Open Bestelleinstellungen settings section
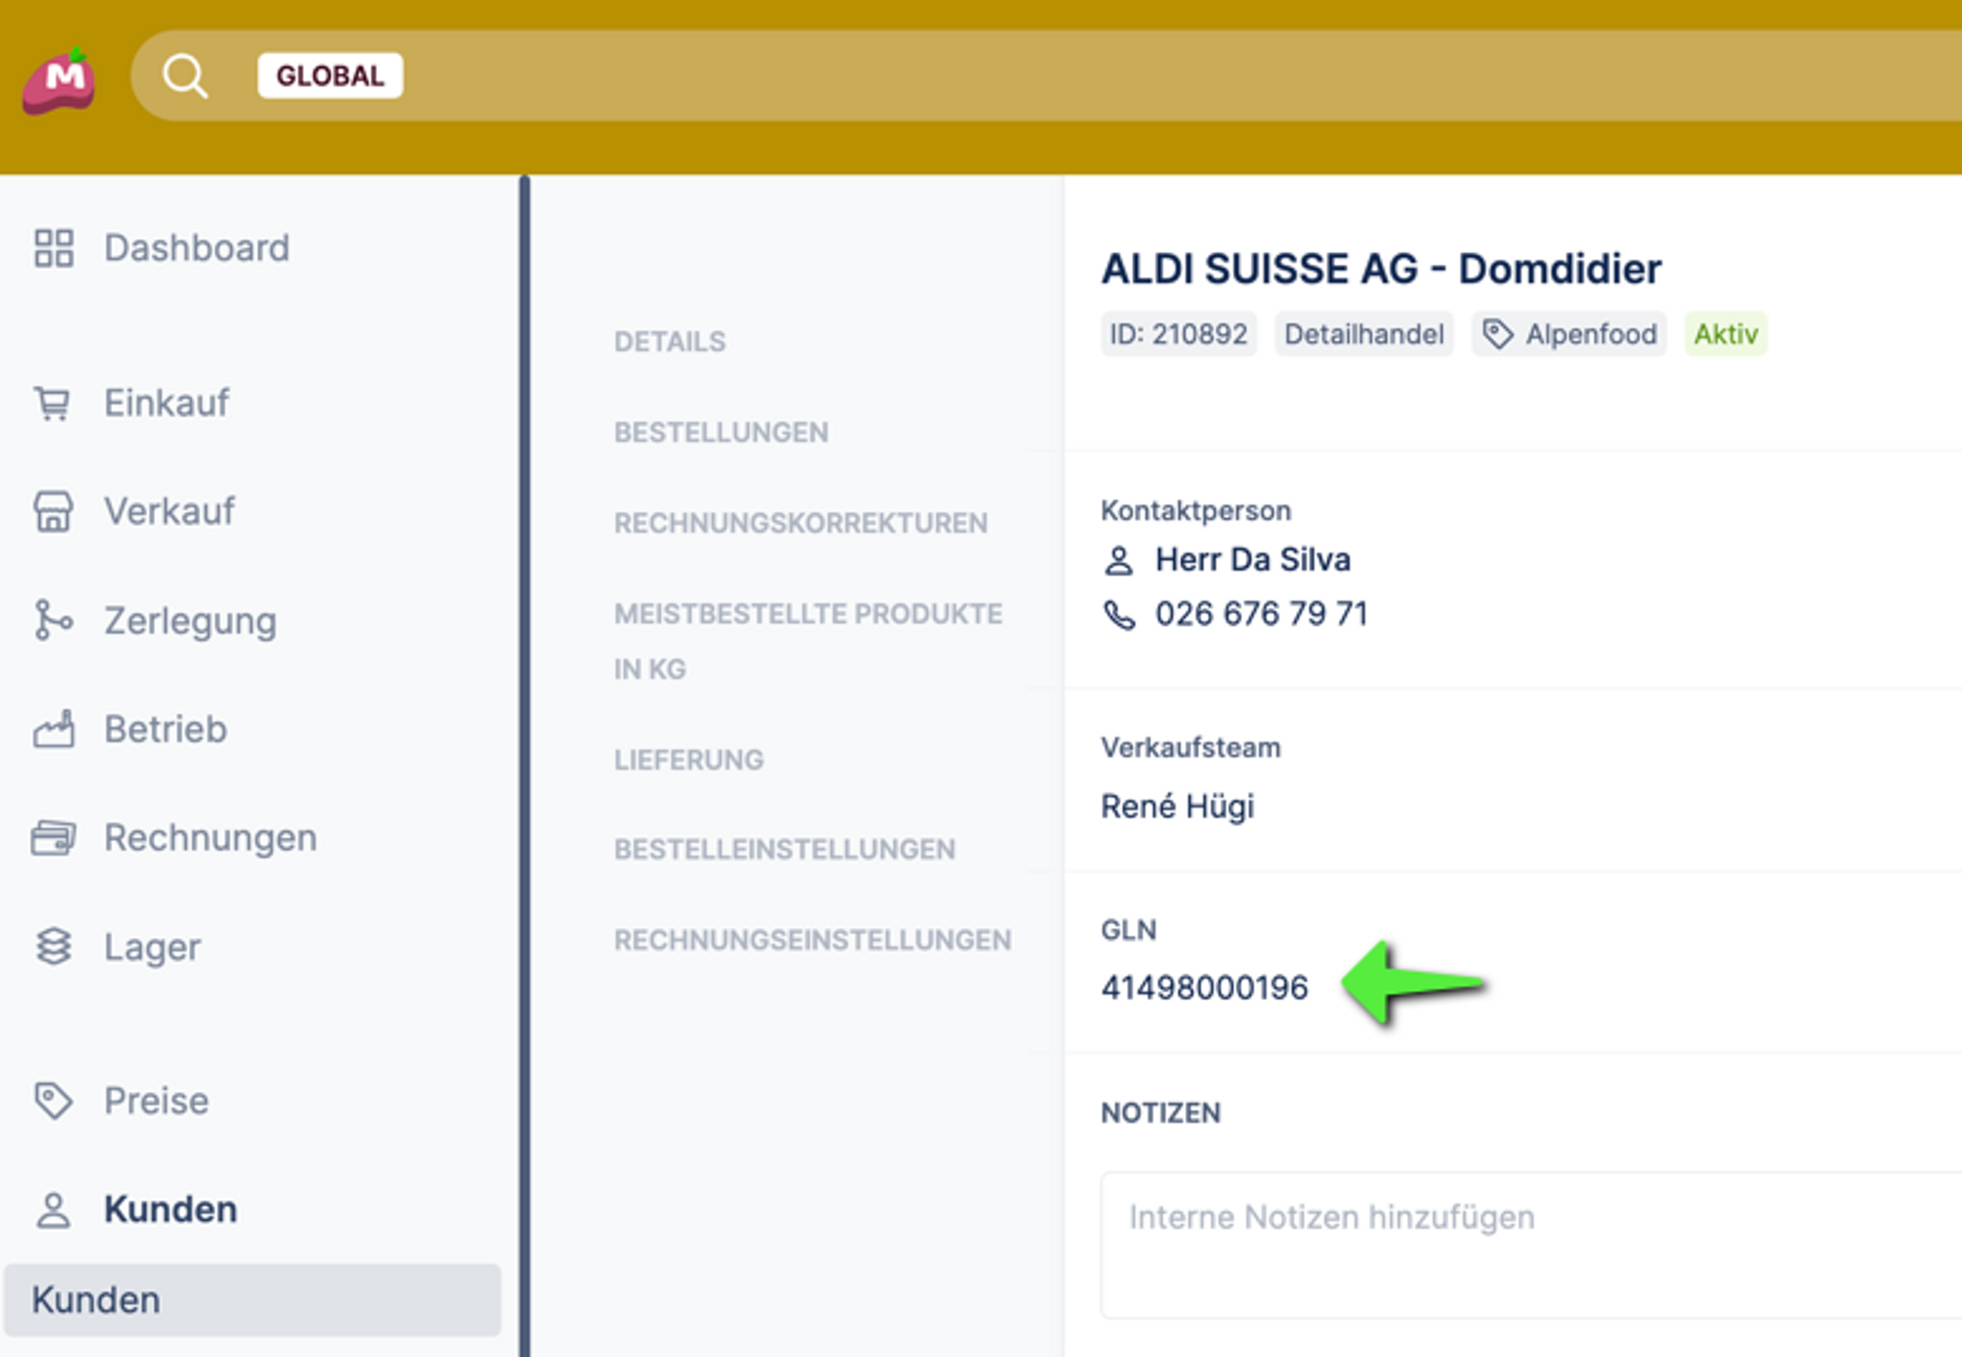 coord(785,850)
